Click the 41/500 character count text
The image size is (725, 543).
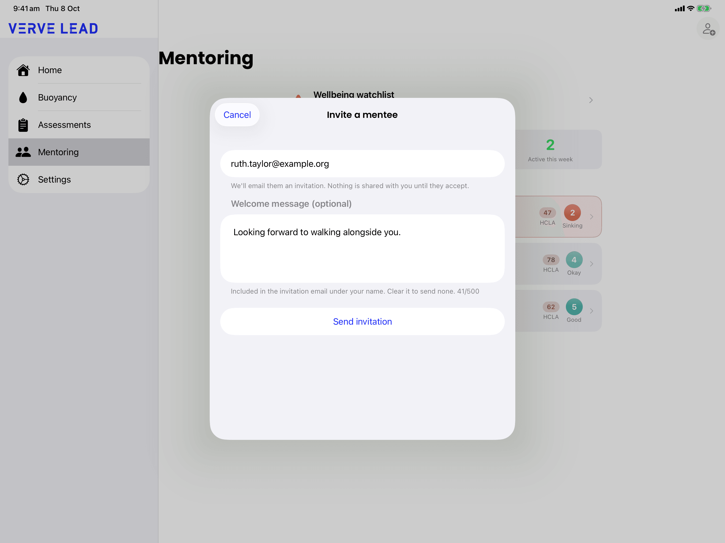point(468,291)
